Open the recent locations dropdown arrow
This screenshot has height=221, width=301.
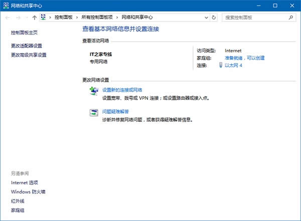point(27,17)
